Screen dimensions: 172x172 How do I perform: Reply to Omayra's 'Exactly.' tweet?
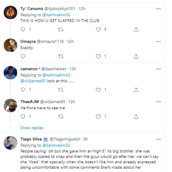(x=23, y=56)
